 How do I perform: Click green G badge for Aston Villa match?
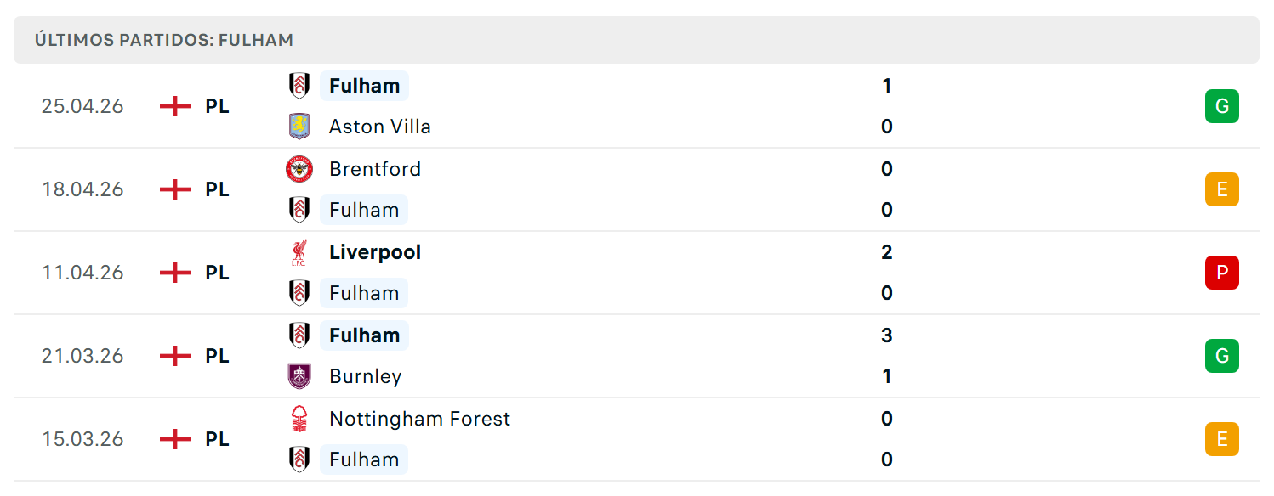pos(1222,106)
